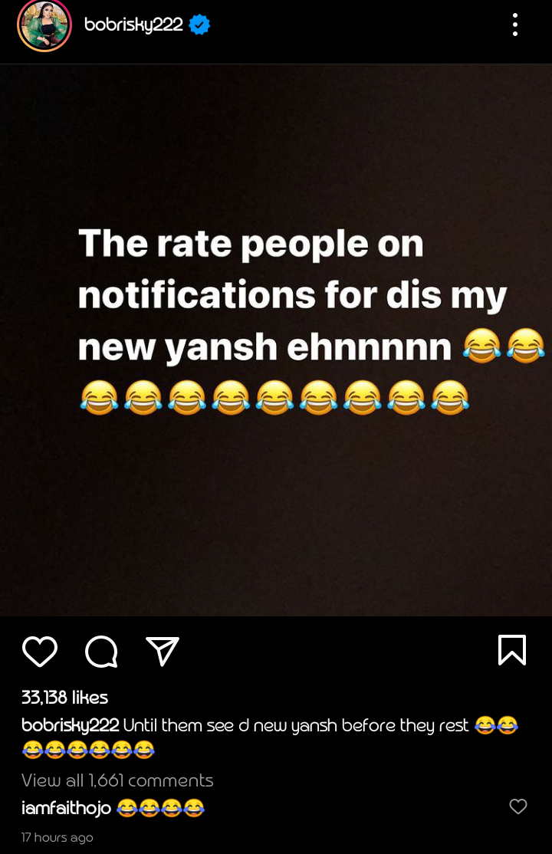552x854 pixels.
Task: Open iamfaithojo commenter profile
Action: pyautogui.click(x=67, y=808)
